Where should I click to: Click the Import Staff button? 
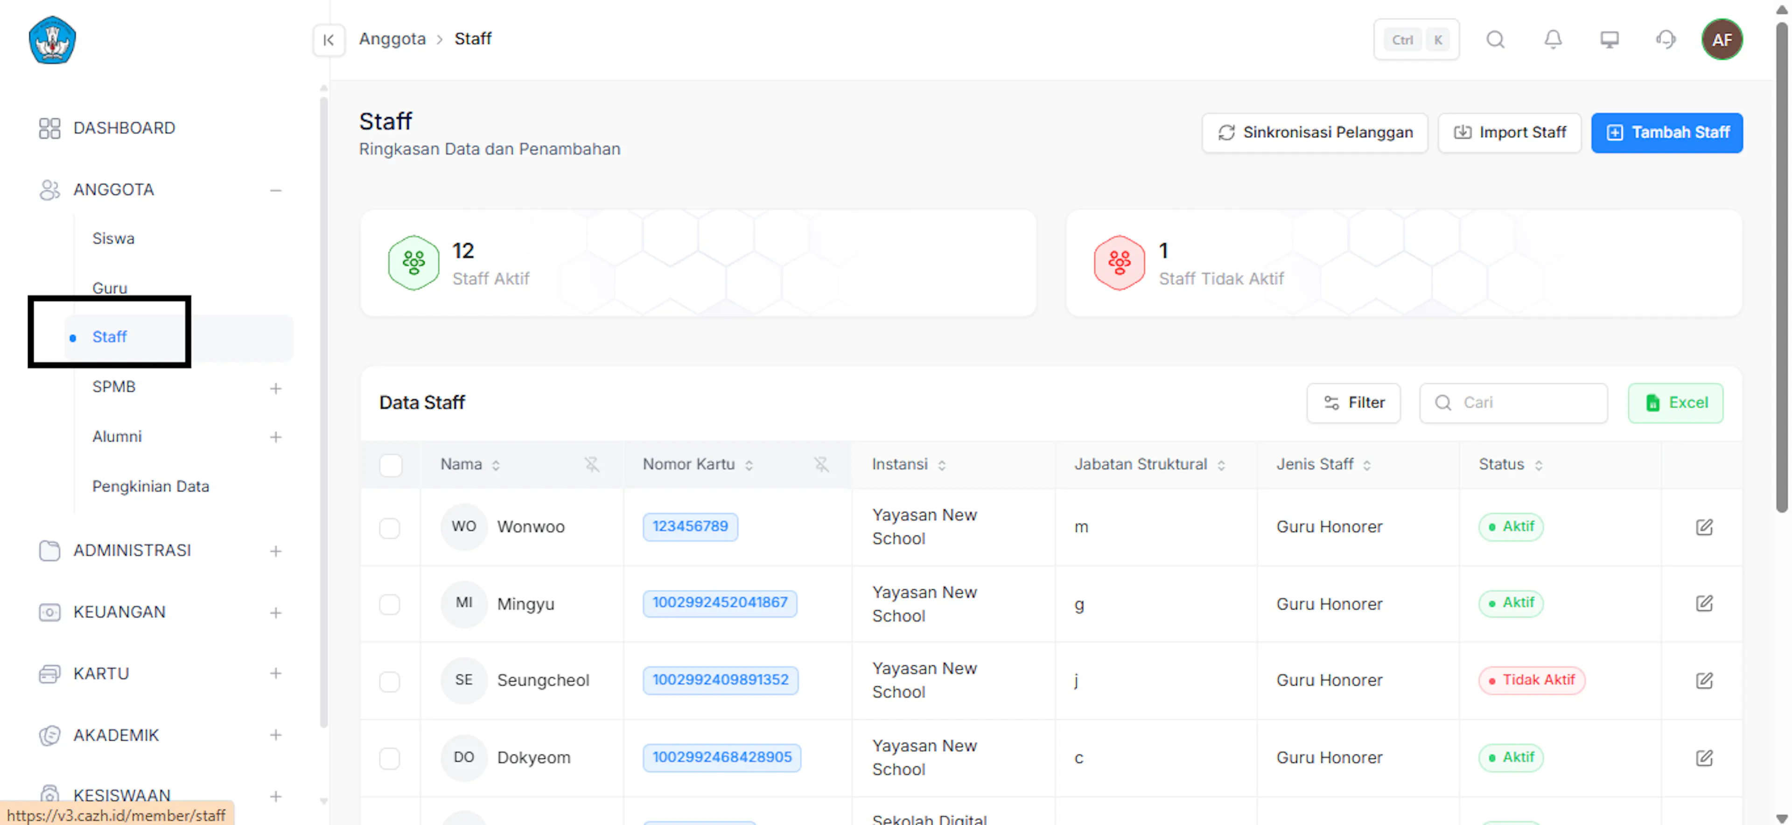tap(1510, 132)
